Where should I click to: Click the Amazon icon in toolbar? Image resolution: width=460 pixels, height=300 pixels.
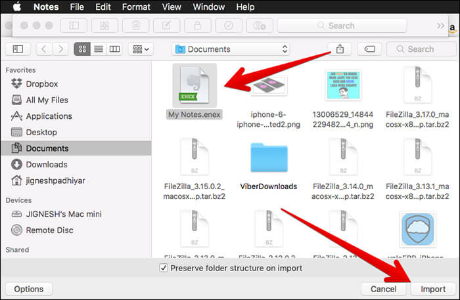pos(452,28)
